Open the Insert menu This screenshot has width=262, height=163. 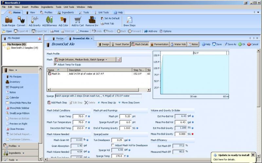(25, 7)
